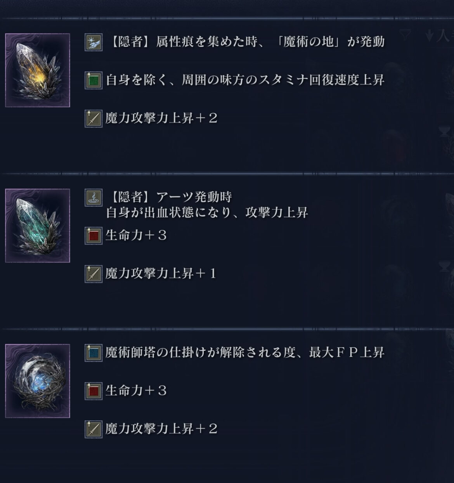Select the blue orb nest relic thumbnail

point(38,381)
